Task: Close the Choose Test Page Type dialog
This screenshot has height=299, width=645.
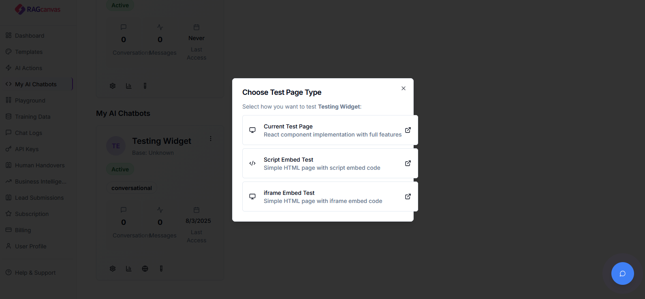Action: pos(404,88)
